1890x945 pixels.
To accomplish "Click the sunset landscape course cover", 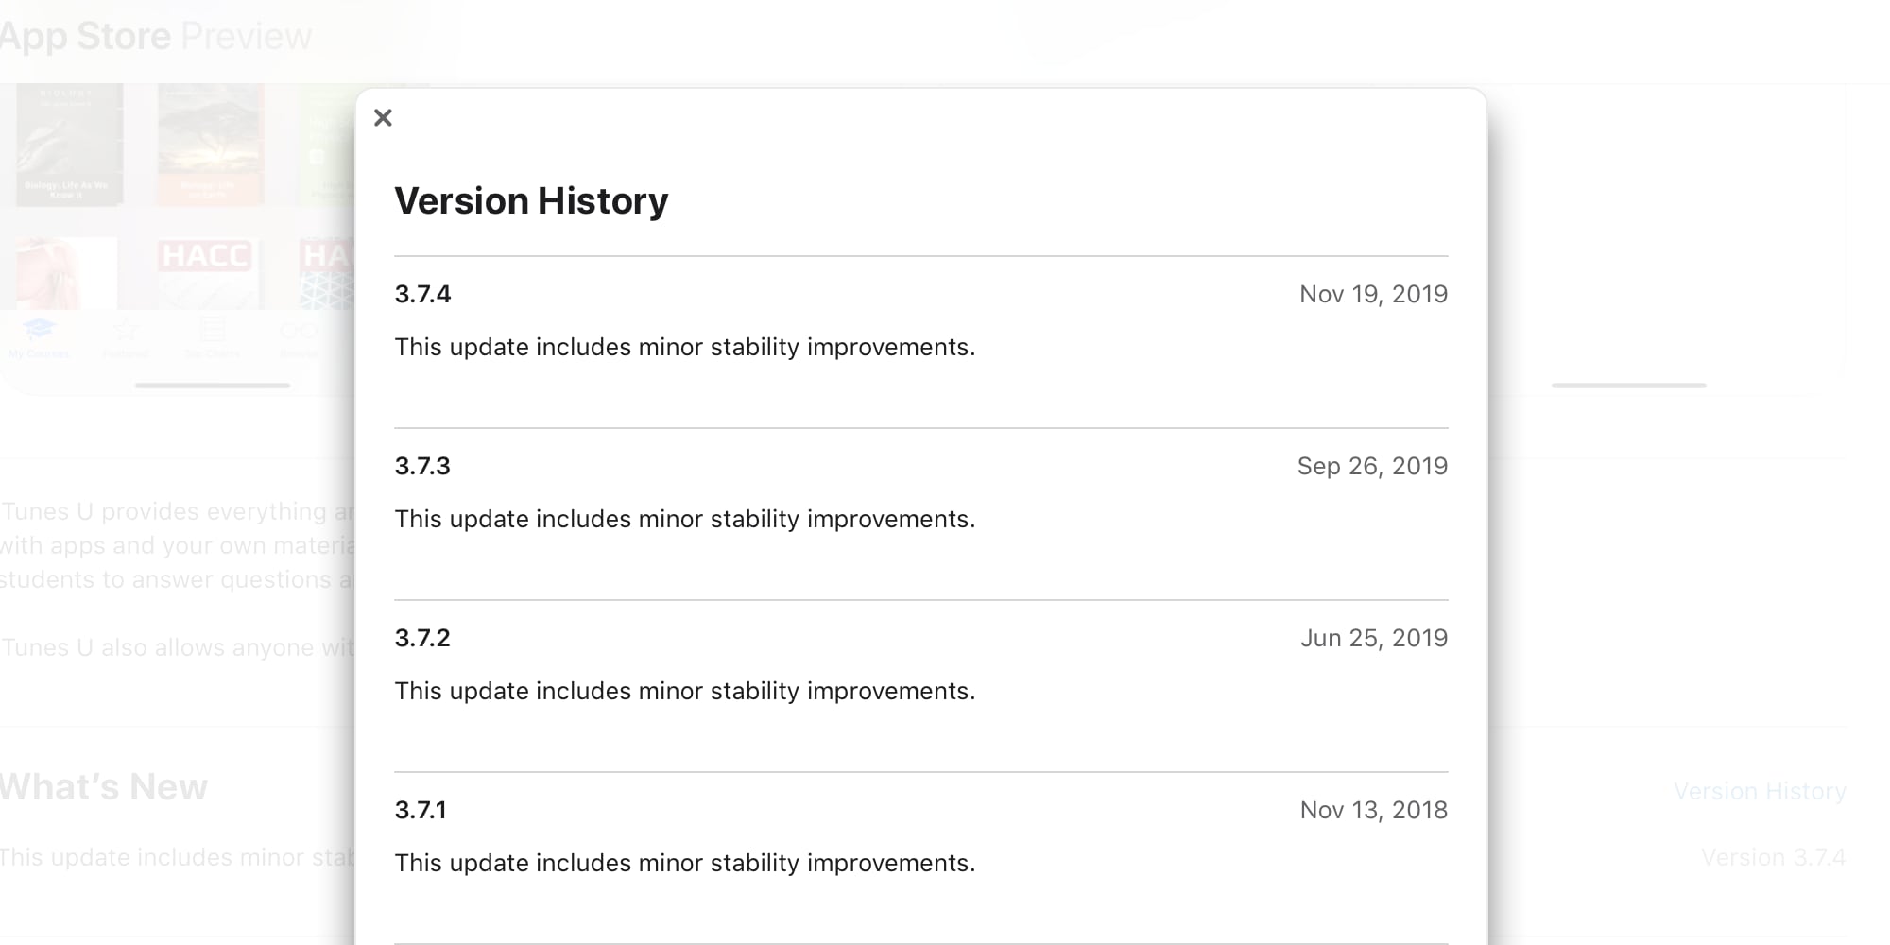I will [210, 145].
